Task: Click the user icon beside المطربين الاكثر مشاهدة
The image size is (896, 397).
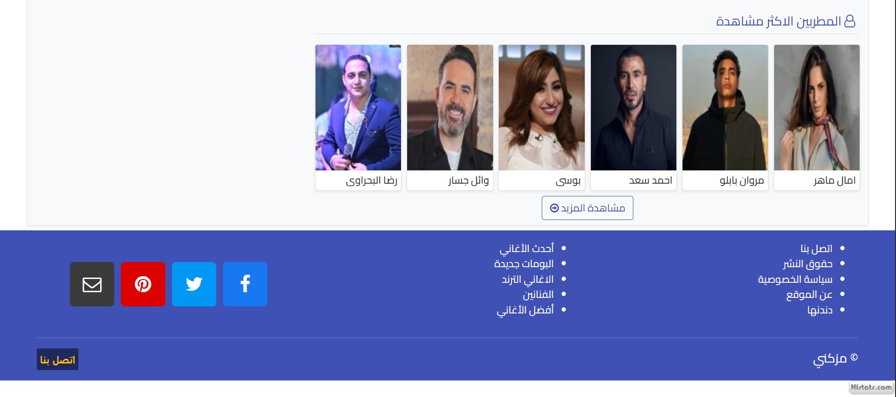Action: pyautogui.click(x=850, y=21)
